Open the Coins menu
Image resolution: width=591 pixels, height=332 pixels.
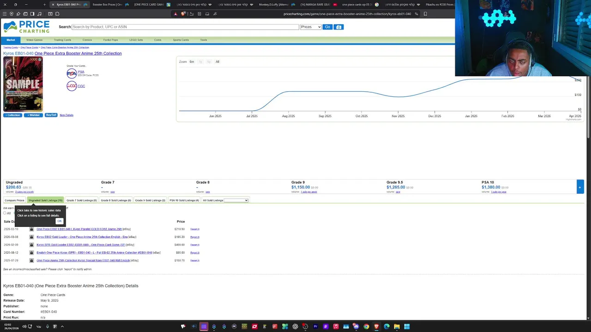[x=157, y=40]
